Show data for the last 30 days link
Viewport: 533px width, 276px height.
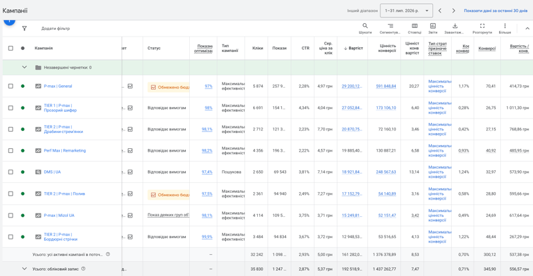(x=496, y=11)
